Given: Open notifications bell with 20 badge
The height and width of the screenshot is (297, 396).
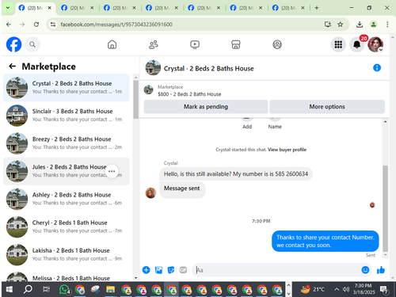Looking at the screenshot, I should coord(357,44).
